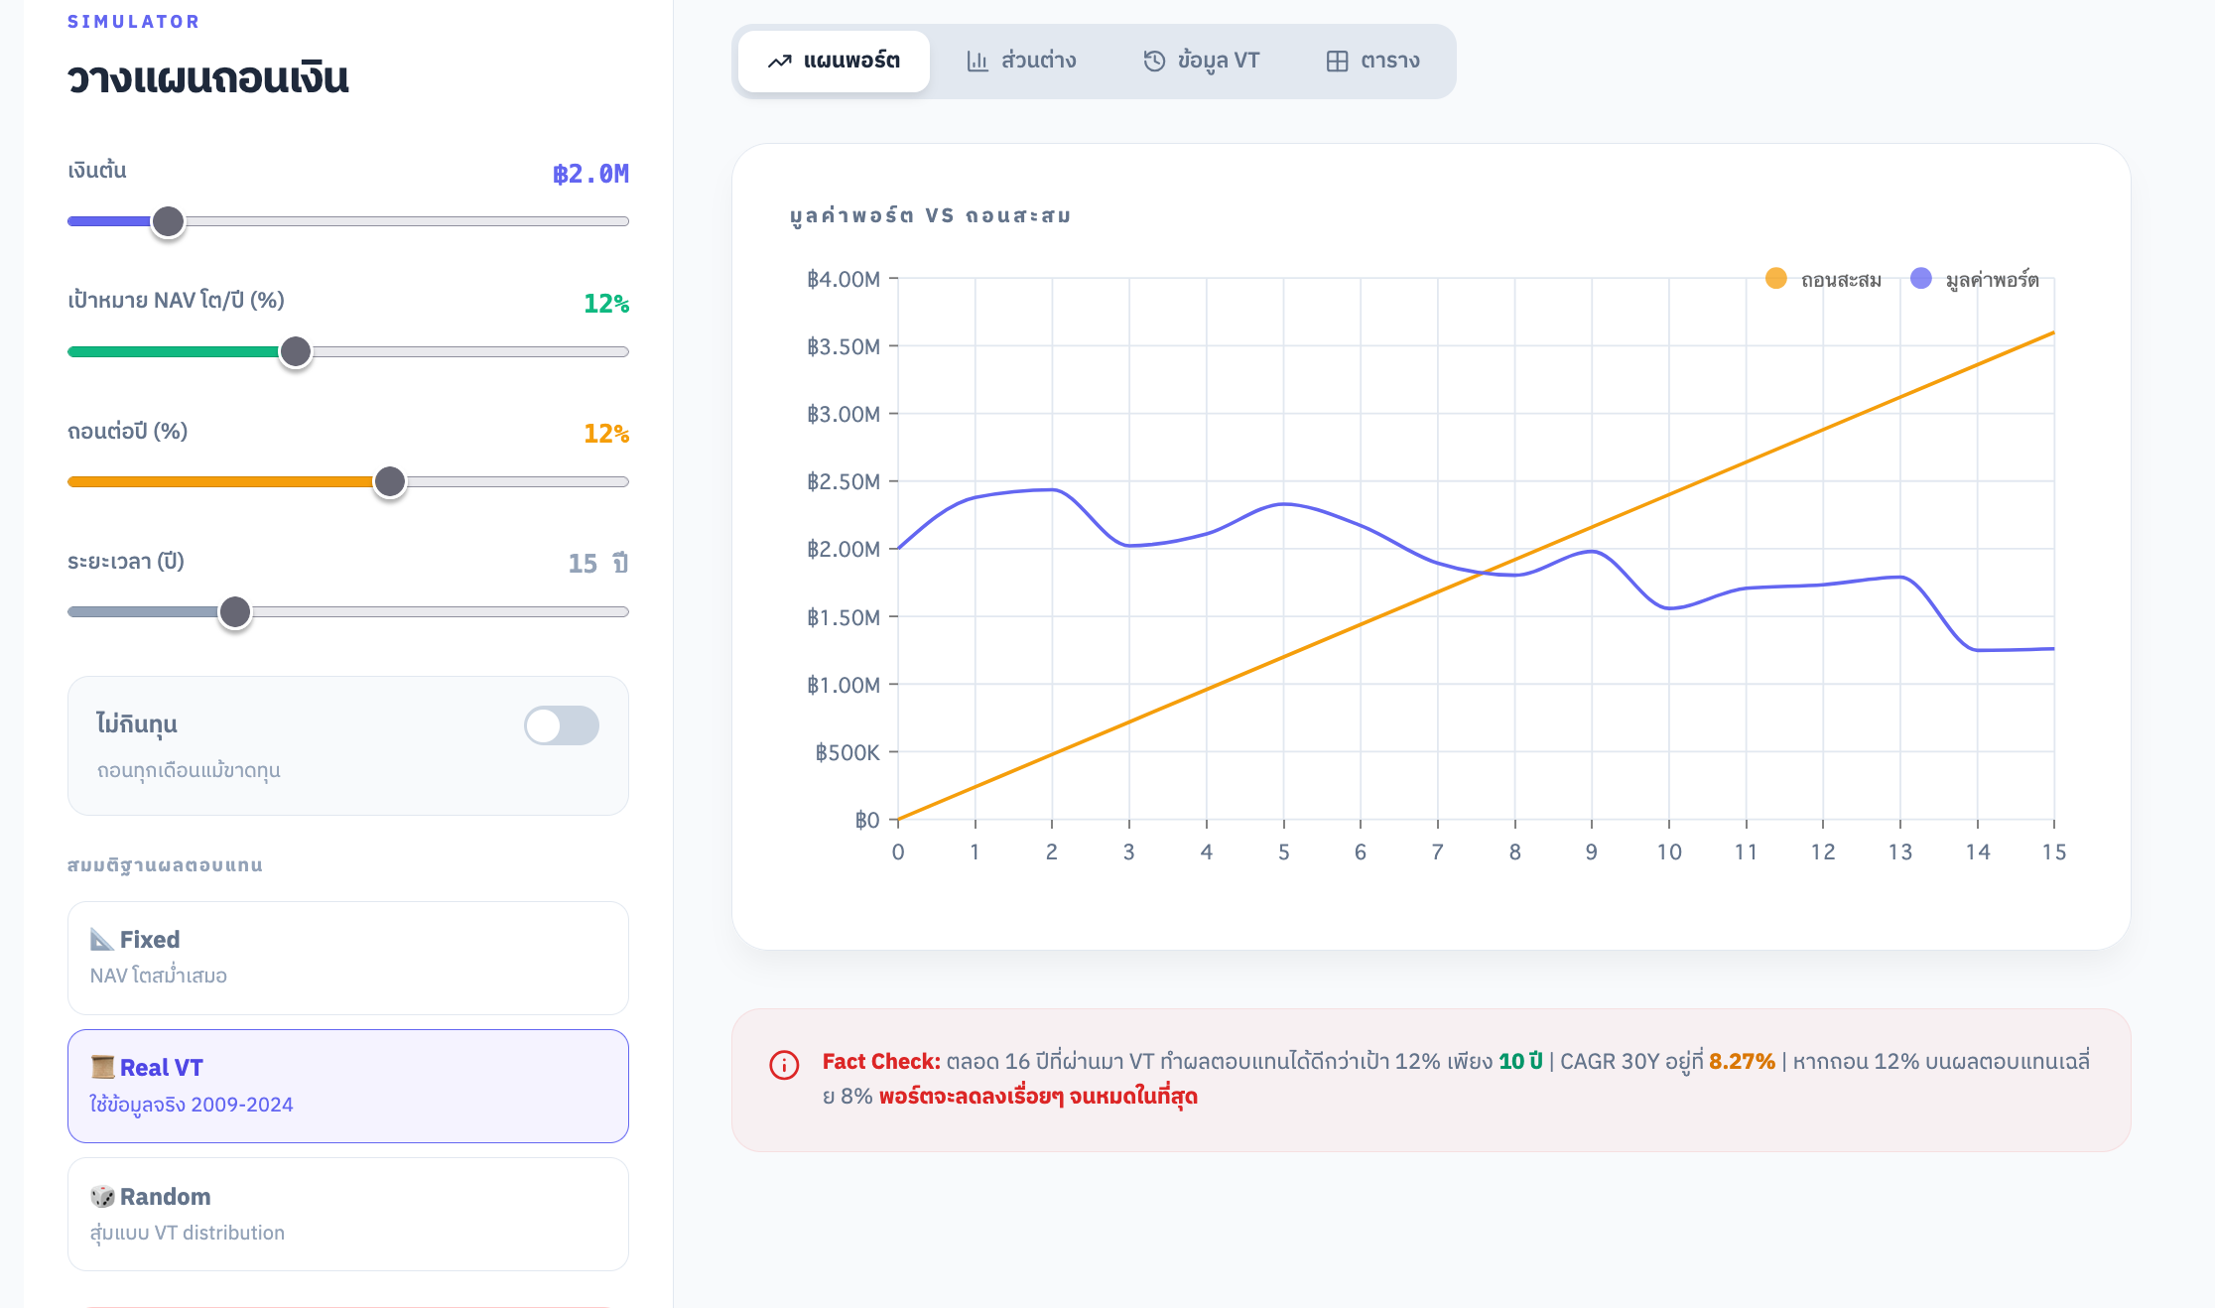
Task: Click the bar chart icon for ส่วนต่าง
Action: pyautogui.click(x=977, y=62)
